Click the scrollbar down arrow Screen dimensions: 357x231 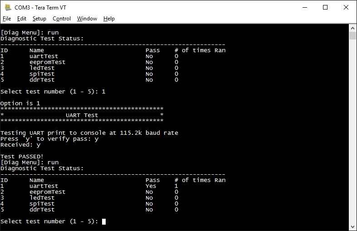click(x=352, y=226)
